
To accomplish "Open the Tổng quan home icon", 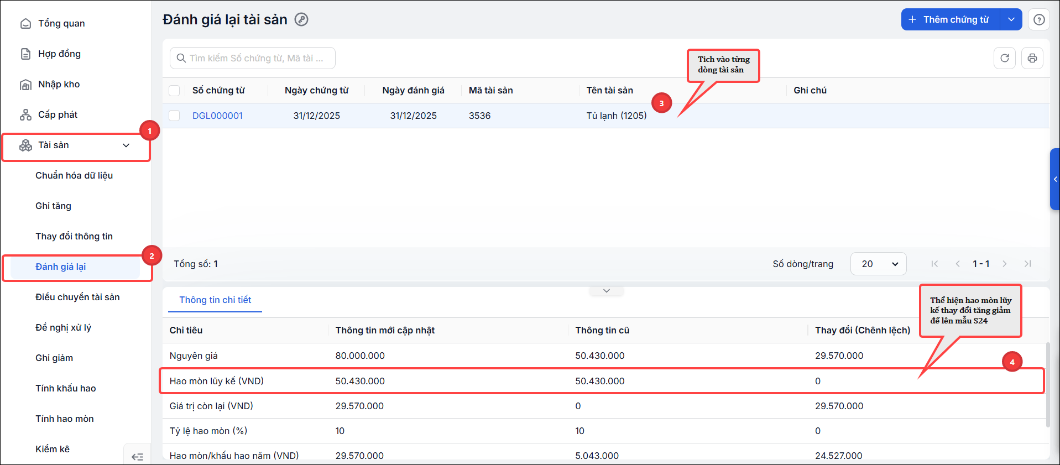I will click(25, 23).
